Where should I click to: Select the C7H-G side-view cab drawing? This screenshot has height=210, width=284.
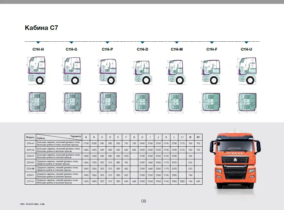pyautogui.click(x=71, y=70)
